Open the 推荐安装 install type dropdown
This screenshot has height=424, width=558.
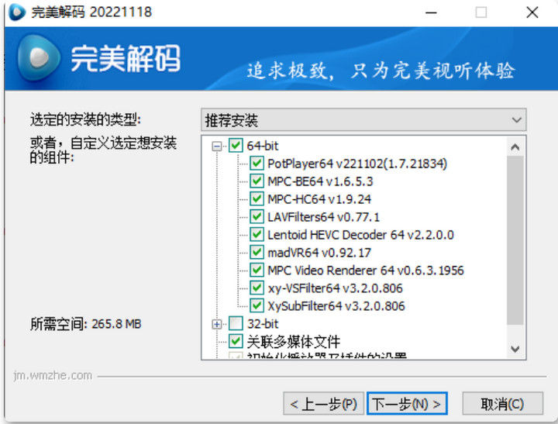coord(363,120)
